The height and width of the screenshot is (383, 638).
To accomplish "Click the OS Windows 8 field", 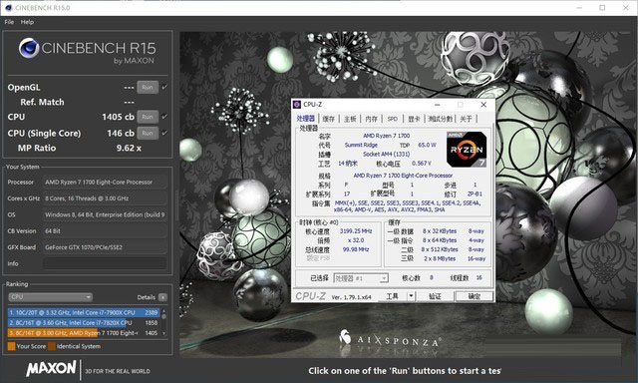I will 105,214.
